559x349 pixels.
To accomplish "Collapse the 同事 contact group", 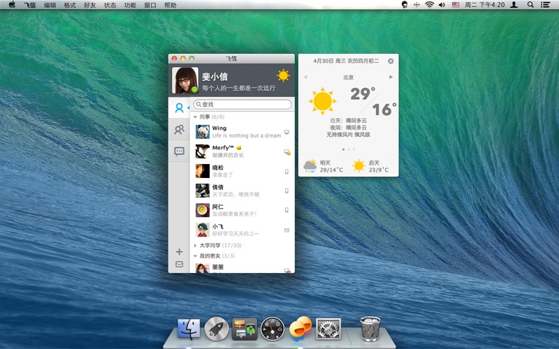I will [x=196, y=117].
